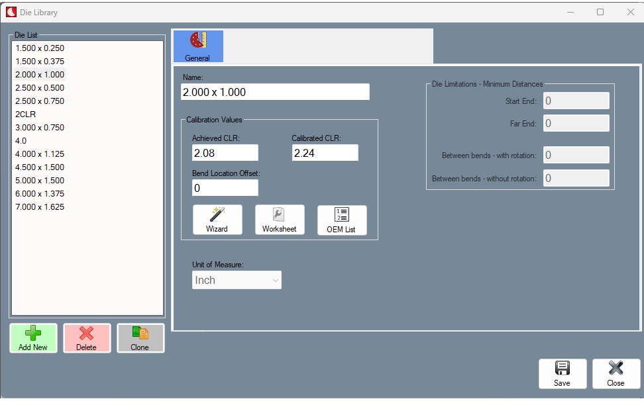Save die library changes
Image resolution: width=644 pixels, height=401 pixels.
(563, 374)
